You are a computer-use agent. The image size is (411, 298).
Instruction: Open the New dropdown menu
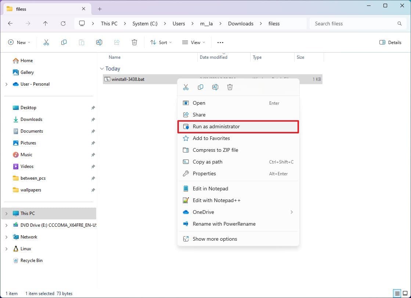click(19, 42)
